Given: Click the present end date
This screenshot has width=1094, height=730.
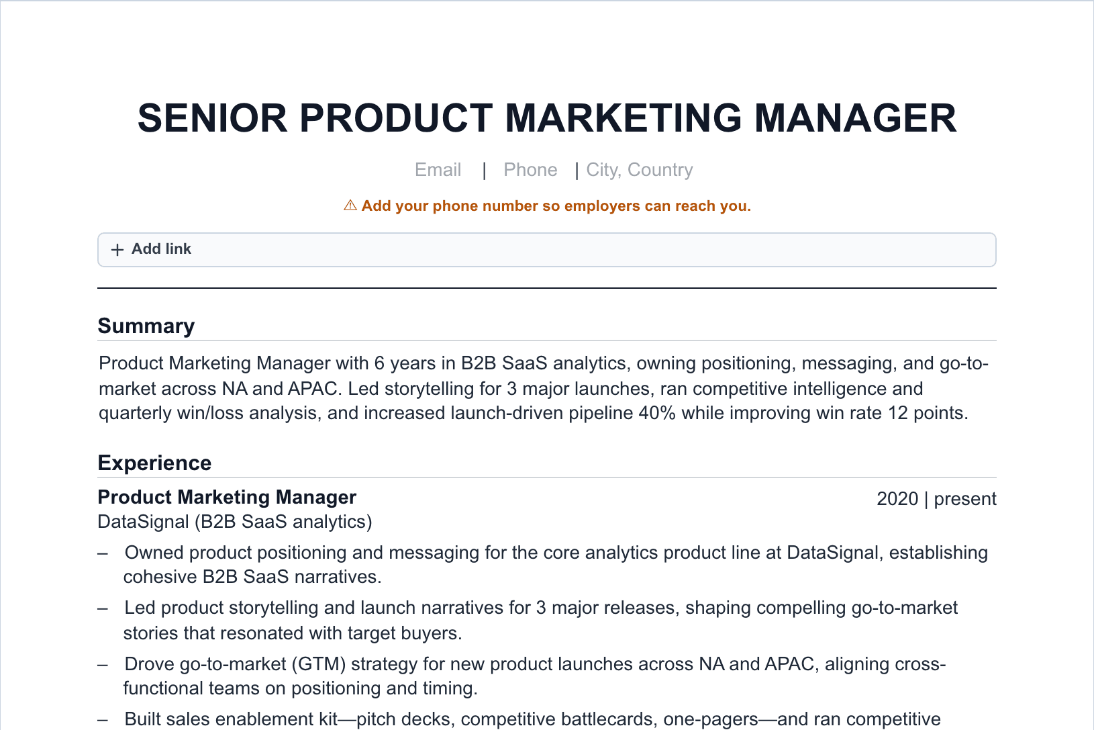Looking at the screenshot, I should [965, 499].
